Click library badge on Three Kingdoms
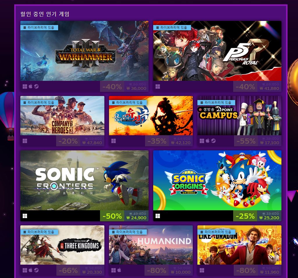298x278 pixels. pos(39,232)
